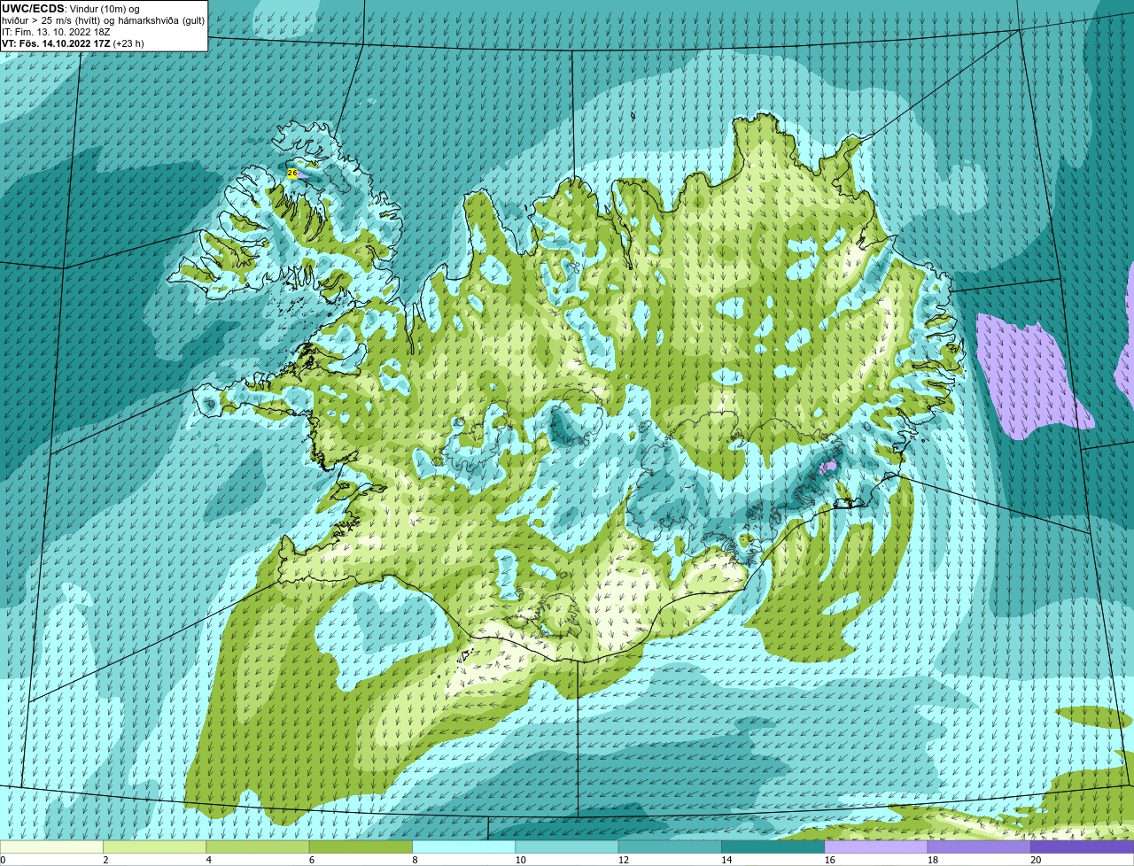The height and width of the screenshot is (866, 1134).
Task: Select the 14–16 m/s dark teal legend swatch
Action: tap(773, 847)
